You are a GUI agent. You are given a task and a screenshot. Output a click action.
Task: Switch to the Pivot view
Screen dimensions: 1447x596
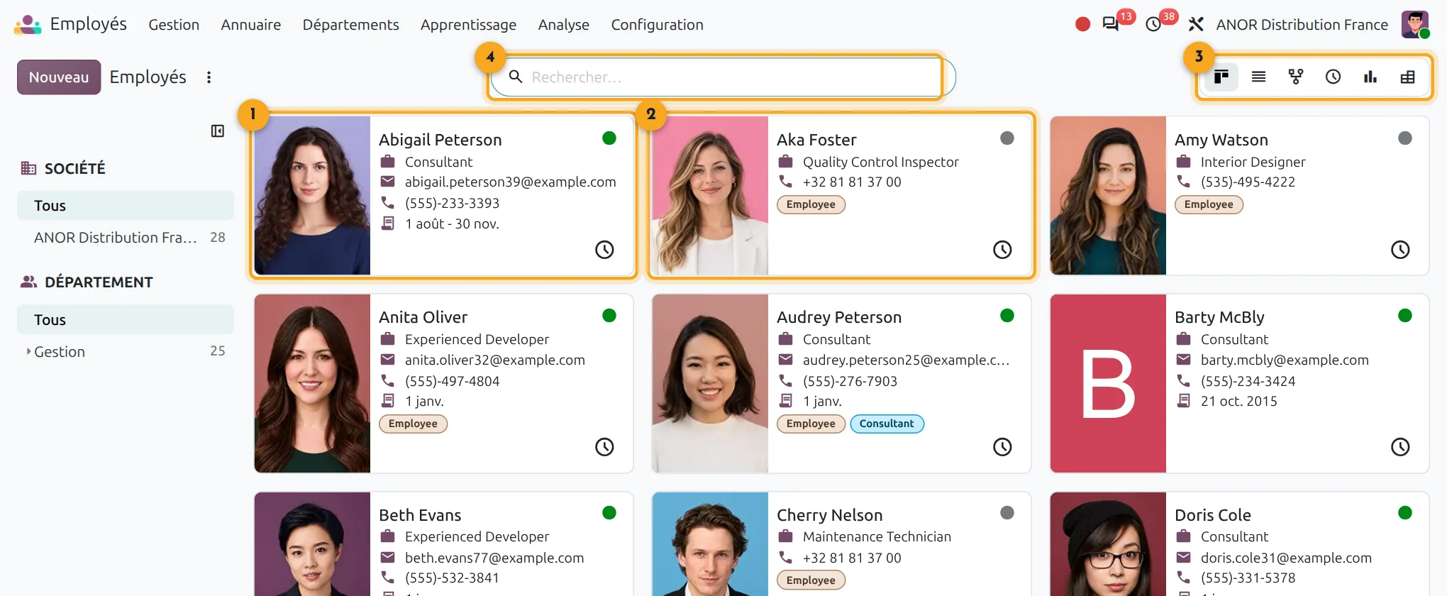click(x=1408, y=77)
